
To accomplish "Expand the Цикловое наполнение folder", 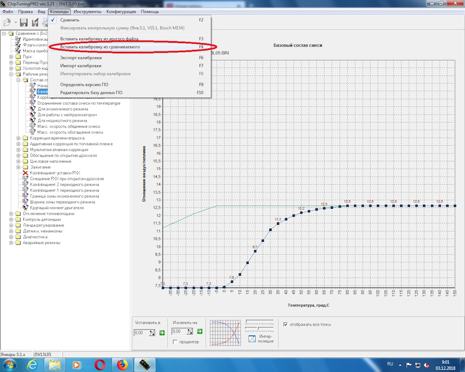I will 18,161.
